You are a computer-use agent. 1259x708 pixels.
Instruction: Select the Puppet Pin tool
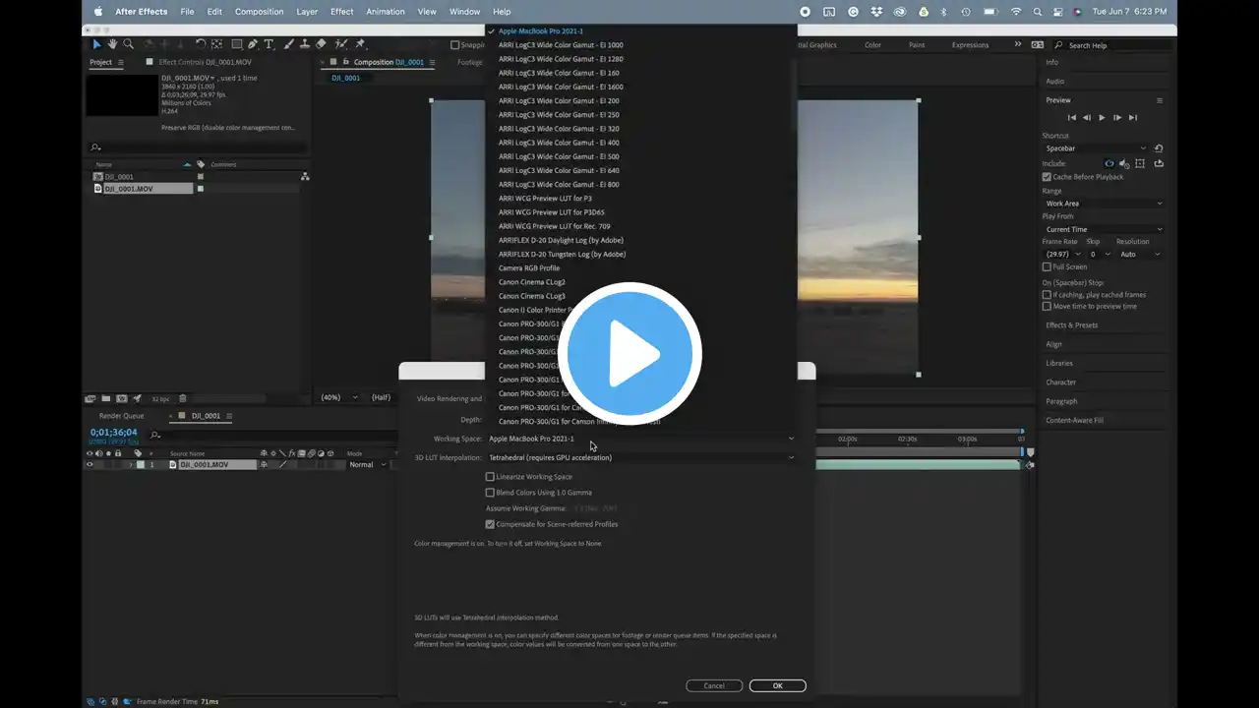(x=360, y=44)
